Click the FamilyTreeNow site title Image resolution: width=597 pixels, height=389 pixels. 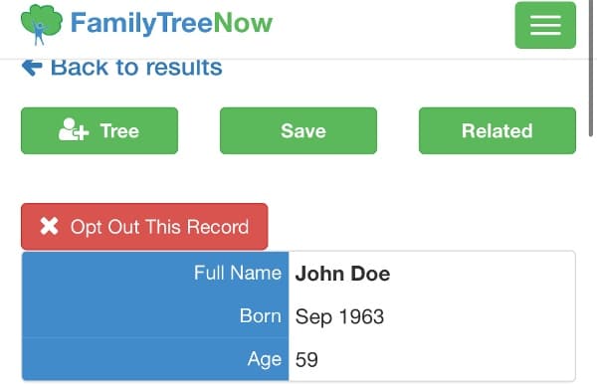tap(171, 23)
